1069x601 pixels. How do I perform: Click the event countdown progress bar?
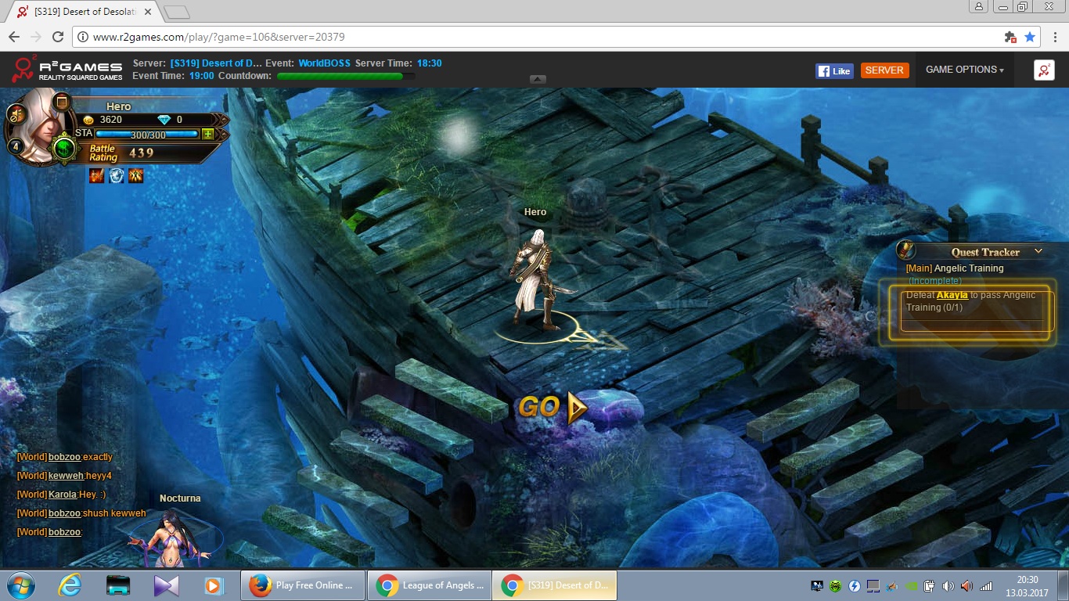[345, 76]
